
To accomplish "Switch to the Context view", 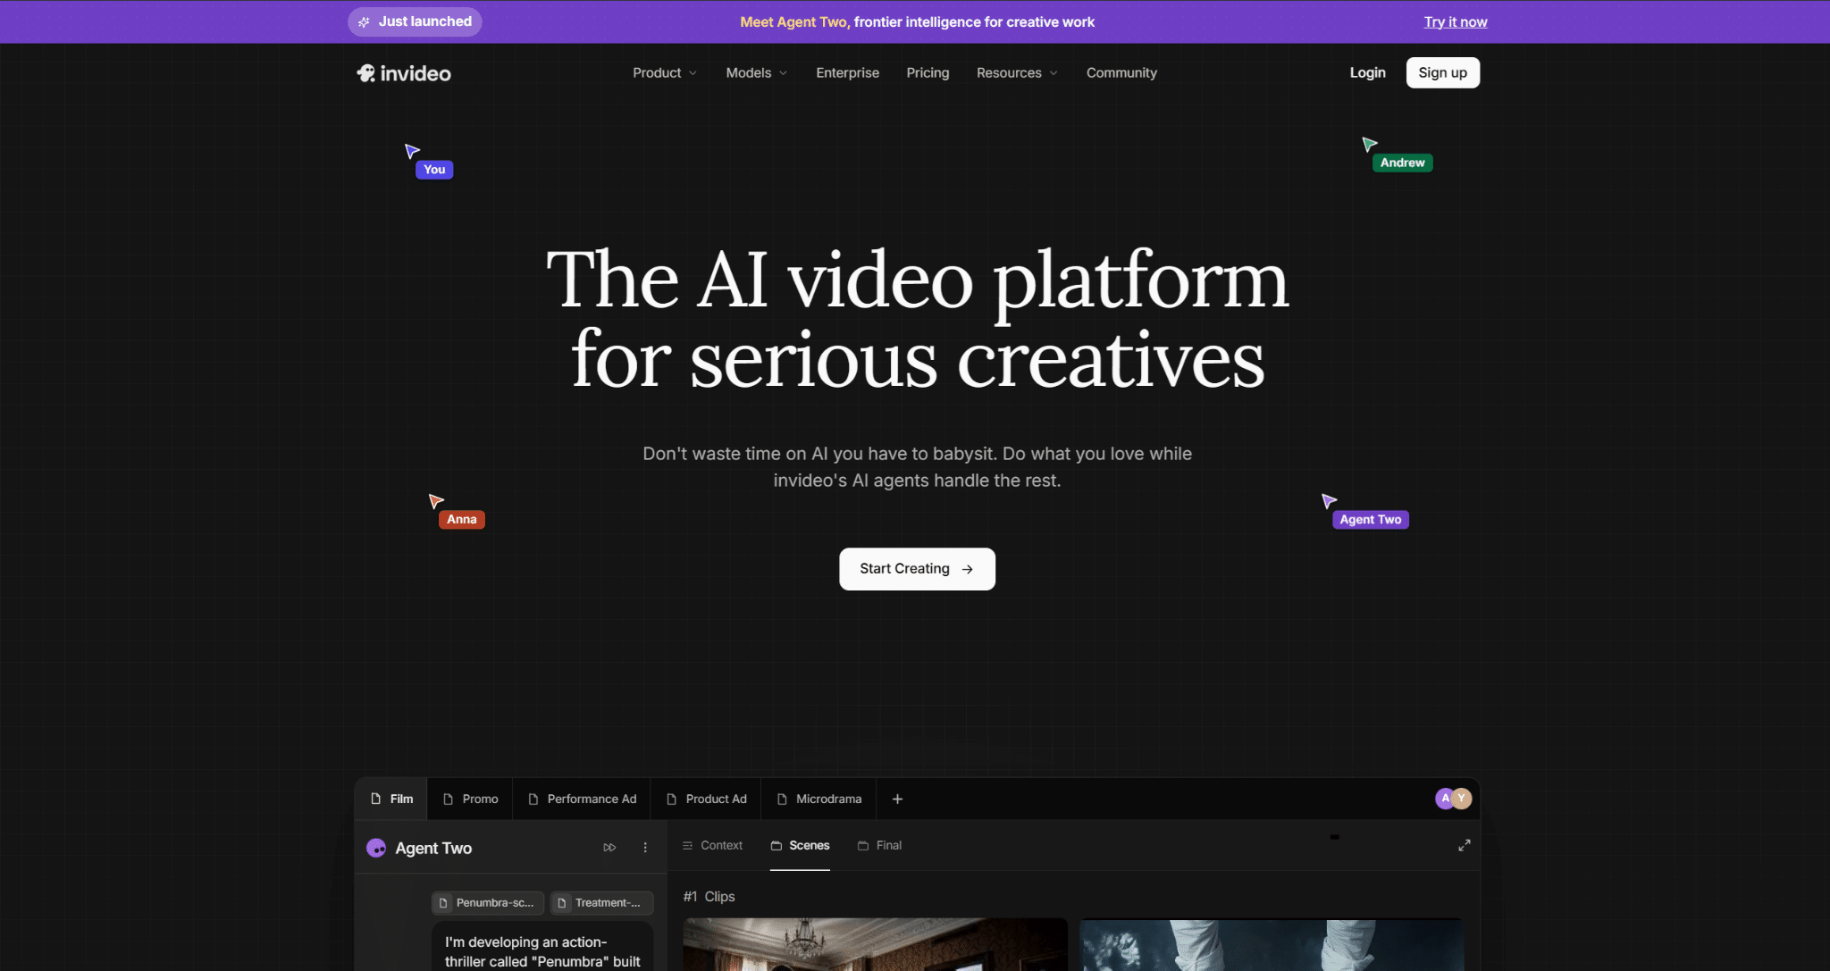I will tap(712, 845).
